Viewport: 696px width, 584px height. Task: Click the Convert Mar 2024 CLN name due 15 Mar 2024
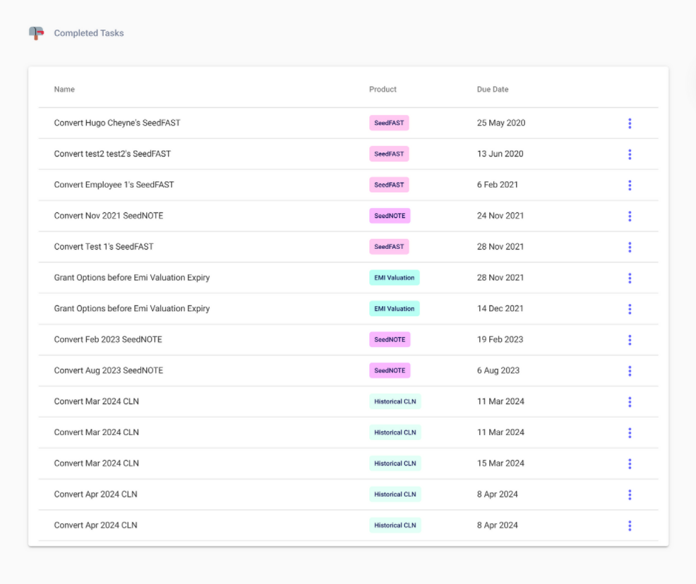point(96,463)
